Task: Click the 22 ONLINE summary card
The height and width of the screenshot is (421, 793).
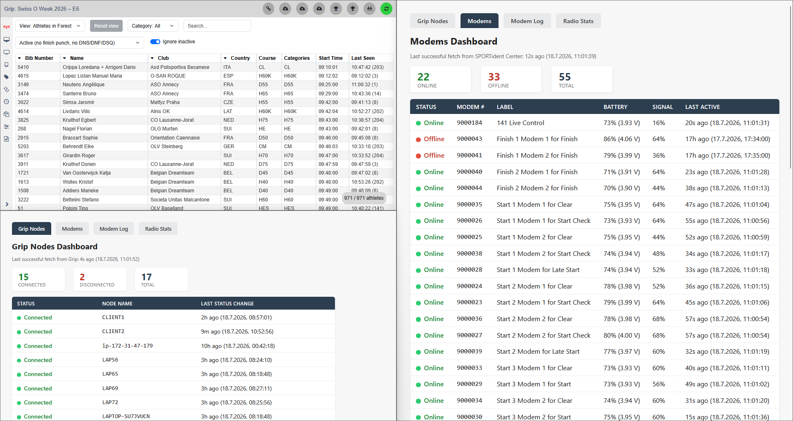Action: point(440,79)
